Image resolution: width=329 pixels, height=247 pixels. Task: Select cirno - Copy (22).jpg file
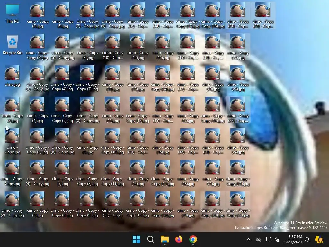[x=238, y=47]
